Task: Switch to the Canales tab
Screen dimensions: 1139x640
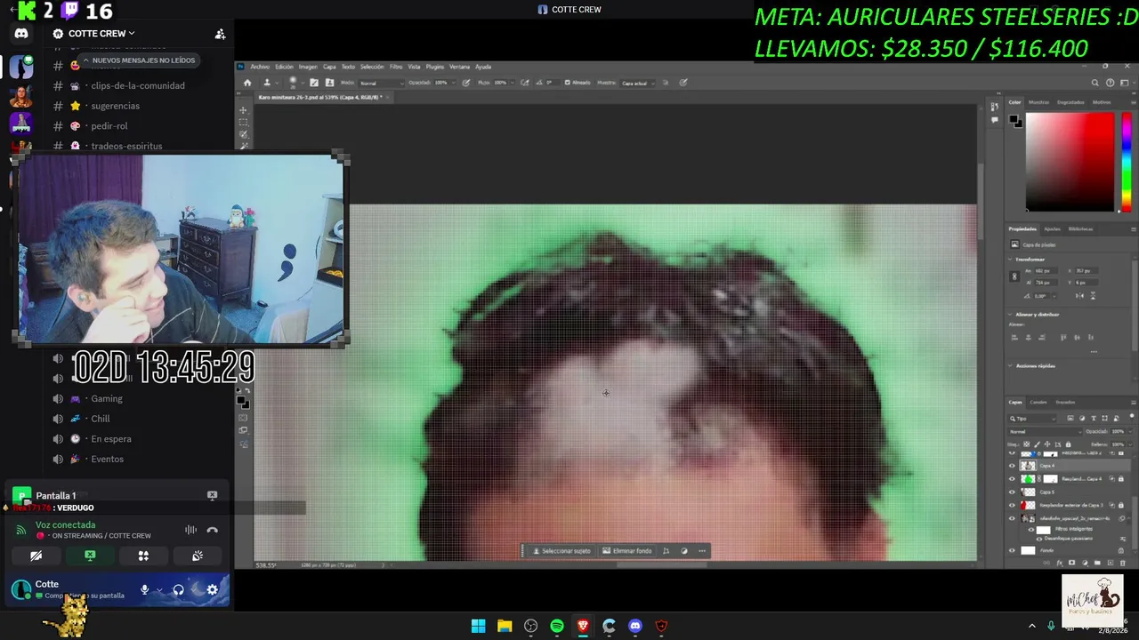Action: (x=1038, y=402)
